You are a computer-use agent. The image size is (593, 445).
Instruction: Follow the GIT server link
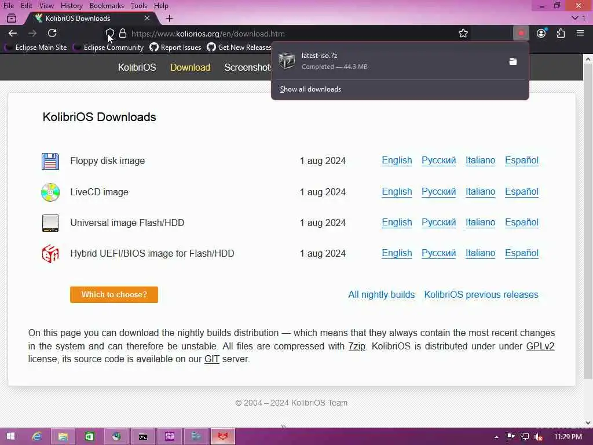tap(212, 359)
